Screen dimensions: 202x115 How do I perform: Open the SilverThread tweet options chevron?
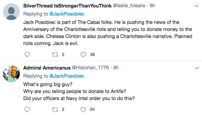[x=197, y=5]
